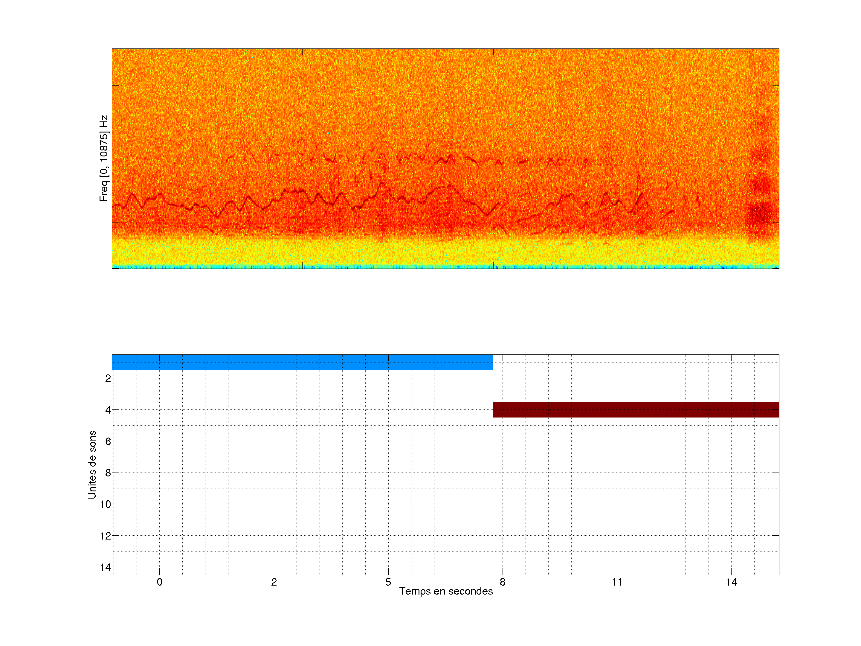
Task: Click the y-axis tick label 10
Action: coord(106,504)
